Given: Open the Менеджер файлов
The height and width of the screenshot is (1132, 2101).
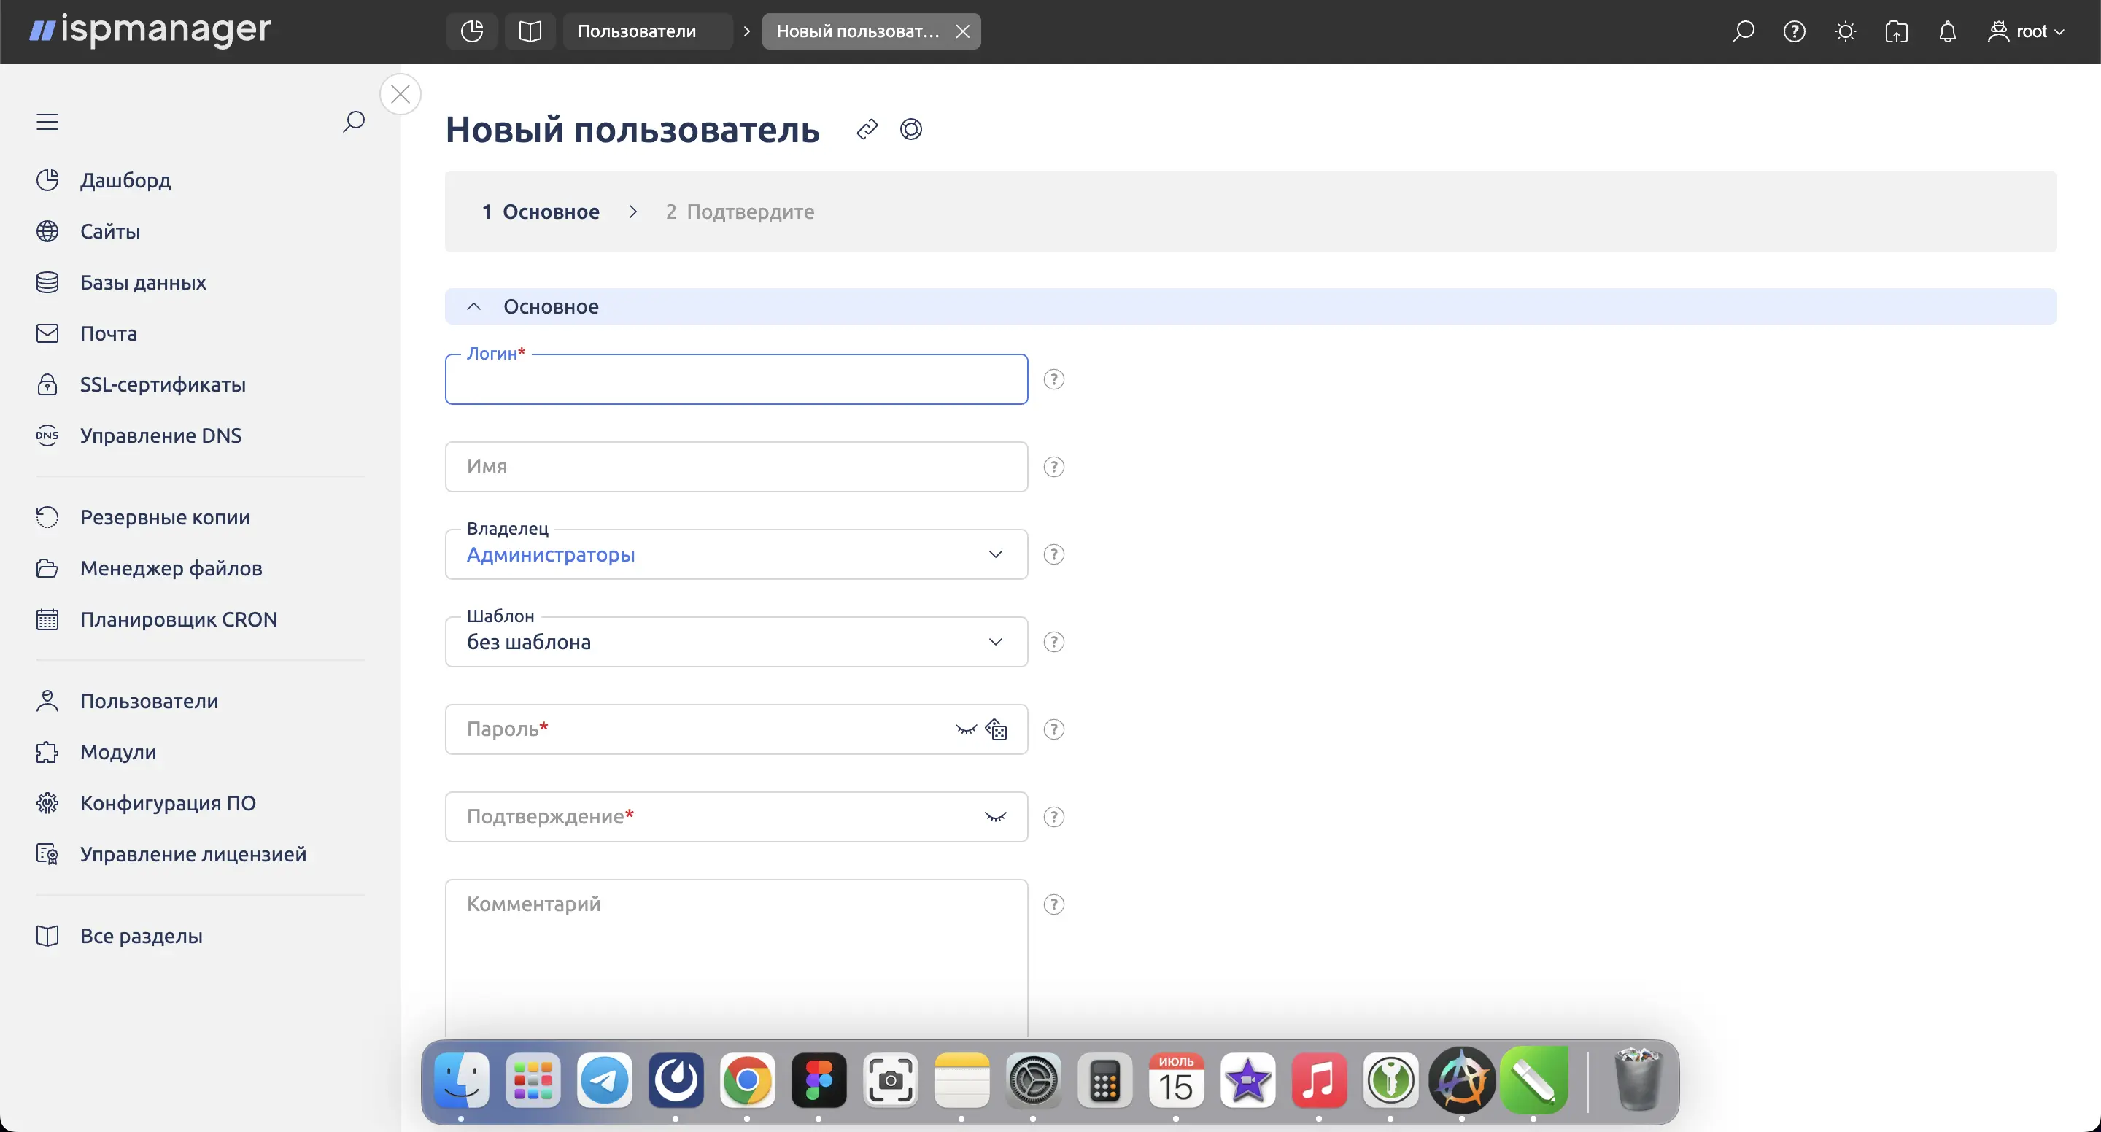Looking at the screenshot, I should (171, 567).
